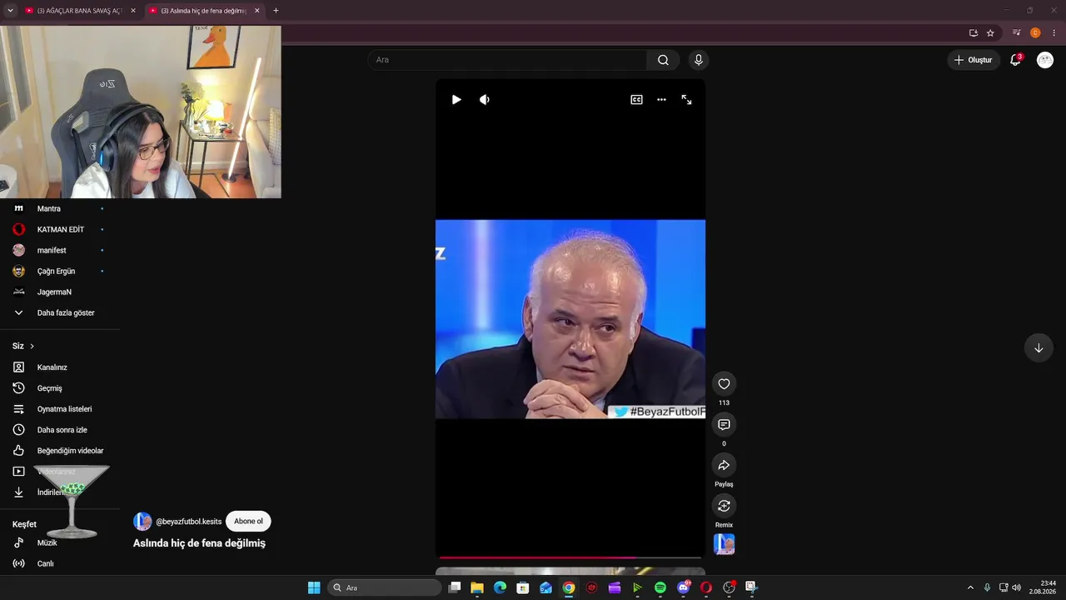
Task: Open YouTube notifications bell
Action: coord(1015,60)
